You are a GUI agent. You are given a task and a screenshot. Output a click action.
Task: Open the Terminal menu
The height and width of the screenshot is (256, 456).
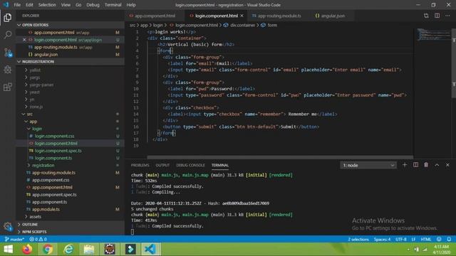pos(113,5)
